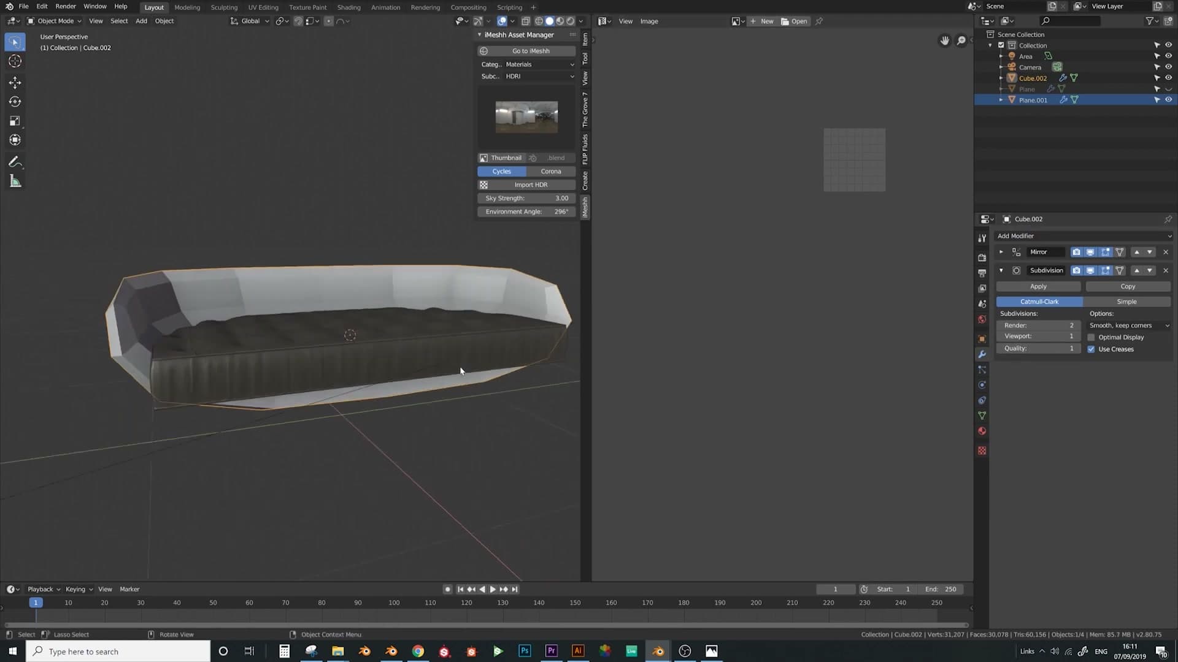Switch to Wireframe viewport shading
1178x662 pixels.
click(x=539, y=21)
